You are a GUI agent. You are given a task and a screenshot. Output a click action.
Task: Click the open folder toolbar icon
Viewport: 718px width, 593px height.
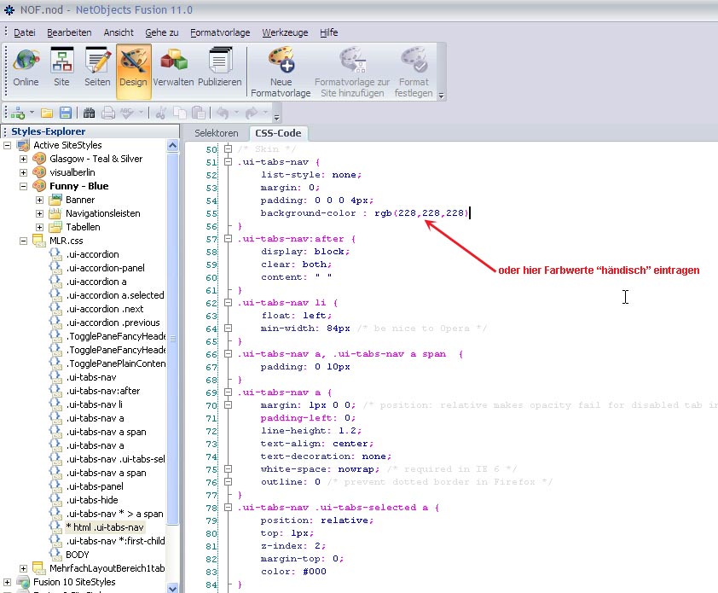click(x=47, y=113)
